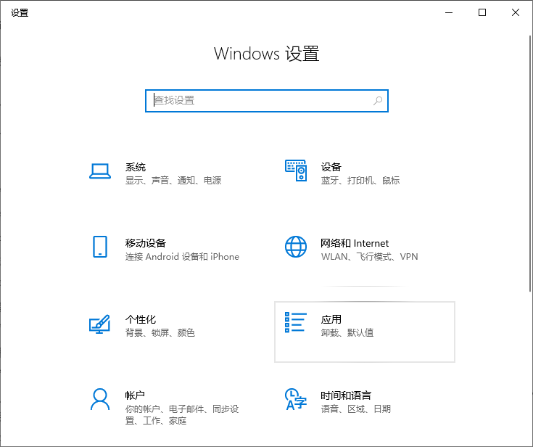Maximize the 设置 window

482,12
